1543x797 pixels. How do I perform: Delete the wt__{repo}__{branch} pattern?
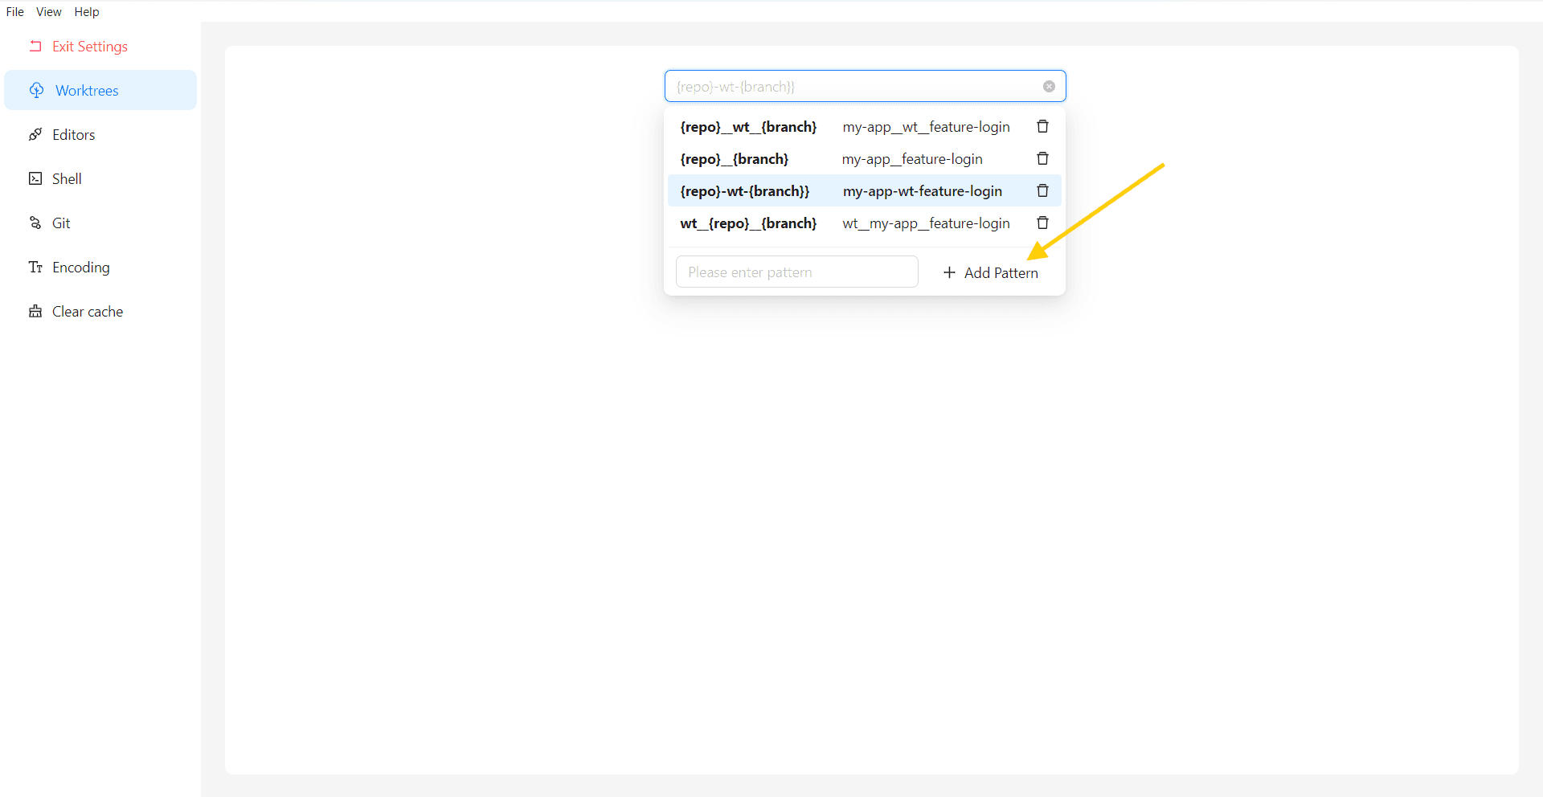tap(1042, 223)
